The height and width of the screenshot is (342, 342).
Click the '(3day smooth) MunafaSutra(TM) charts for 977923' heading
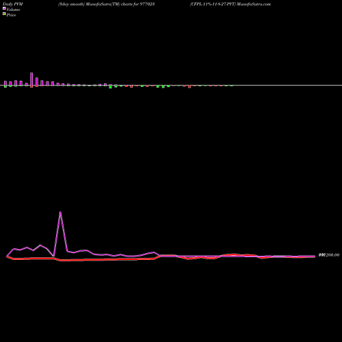pos(106,4)
